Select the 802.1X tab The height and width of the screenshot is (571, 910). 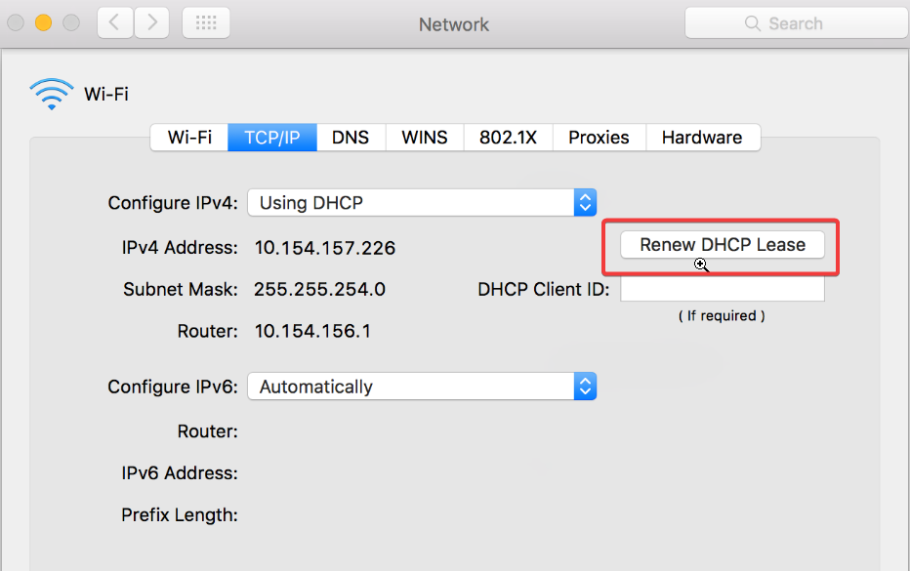[508, 137]
